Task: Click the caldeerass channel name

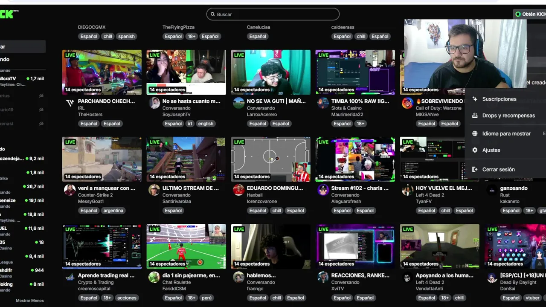Action: pyautogui.click(x=343, y=27)
